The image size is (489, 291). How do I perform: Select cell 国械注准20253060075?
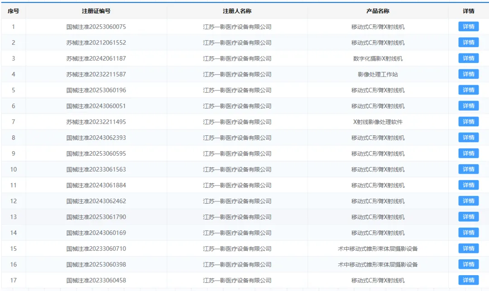coord(96,27)
